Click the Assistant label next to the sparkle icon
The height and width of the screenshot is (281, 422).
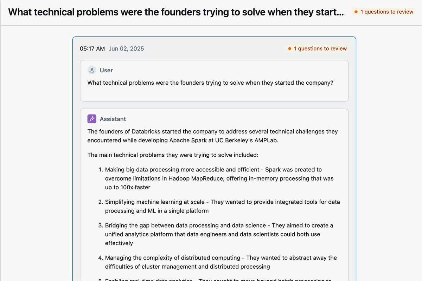coord(113,119)
